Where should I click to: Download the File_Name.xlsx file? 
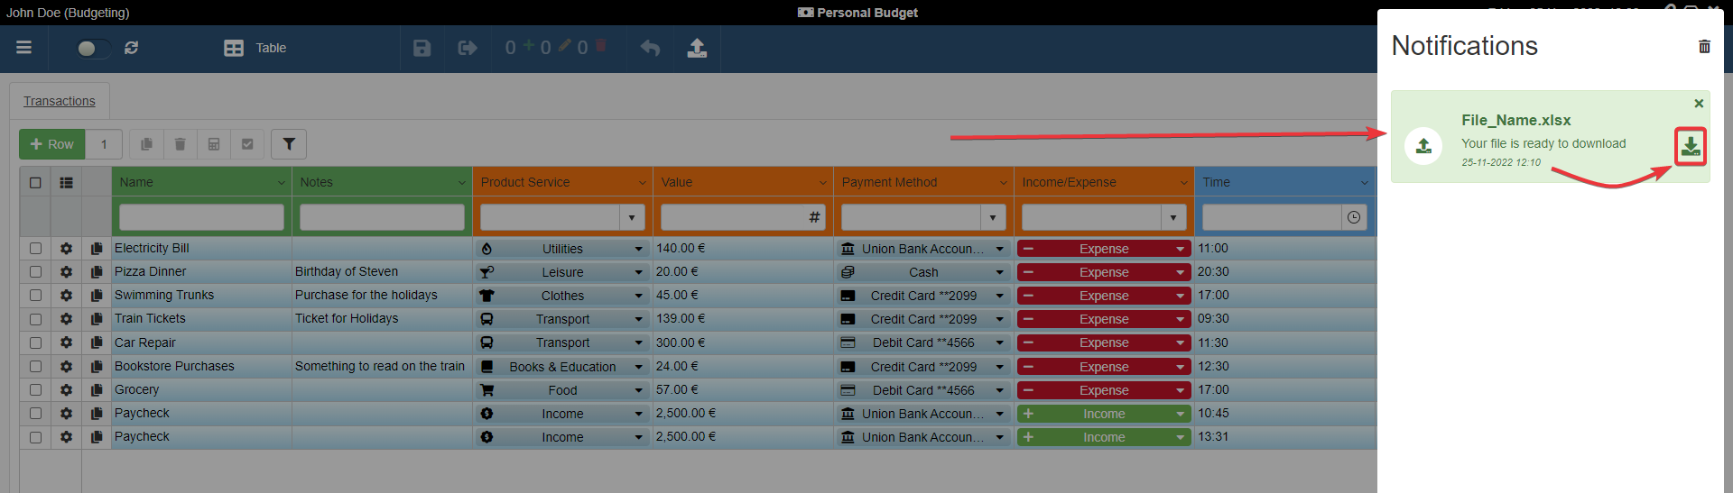(x=1690, y=146)
